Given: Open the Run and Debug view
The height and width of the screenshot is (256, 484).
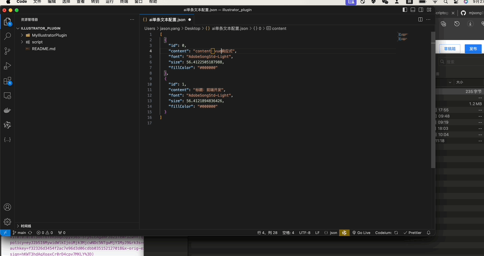Looking at the screenshot, I should [7, 66].
